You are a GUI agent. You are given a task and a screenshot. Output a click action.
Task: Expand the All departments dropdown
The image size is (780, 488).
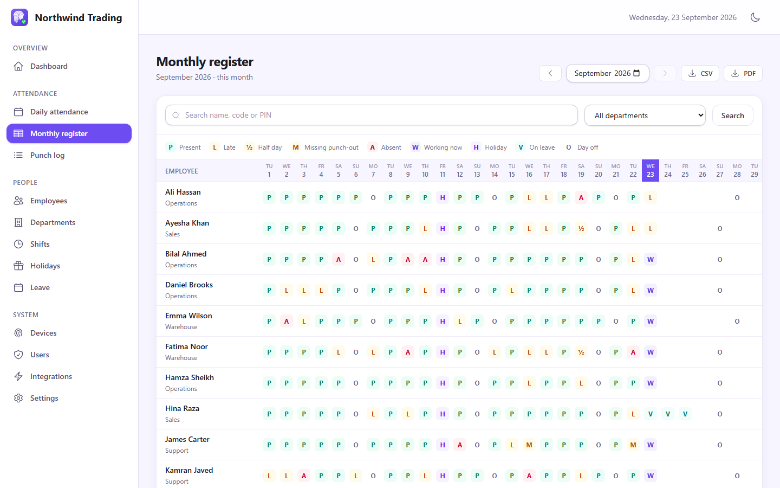pyautogui.click(x=645, y=115)
